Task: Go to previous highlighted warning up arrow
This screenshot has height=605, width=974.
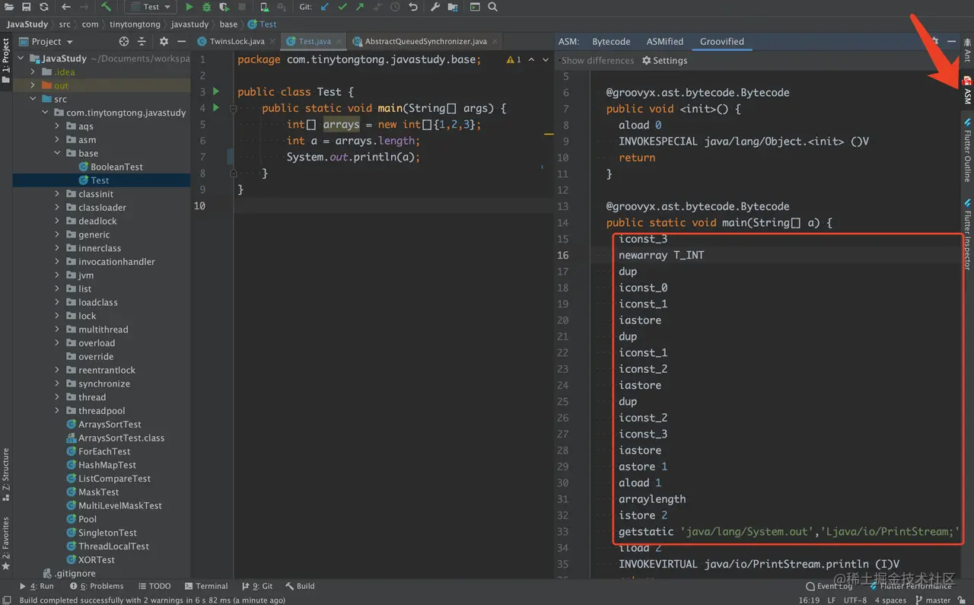Action: 531,59
